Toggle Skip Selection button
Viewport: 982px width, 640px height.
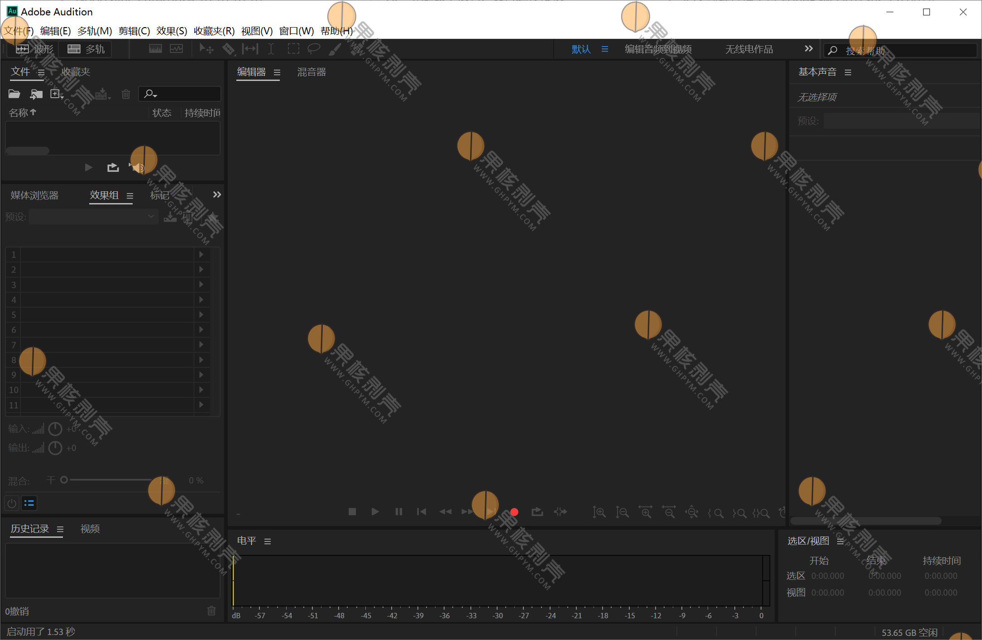[x=560, y=512]
